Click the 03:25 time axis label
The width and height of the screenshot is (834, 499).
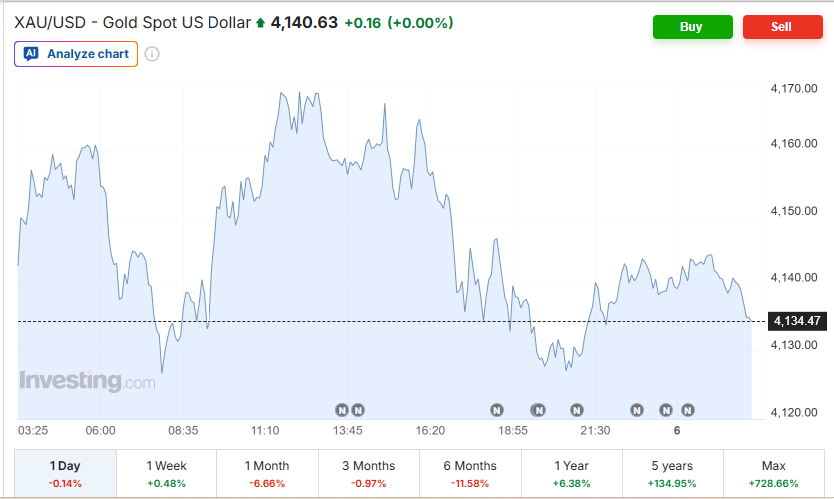pyautogui.click(x=33, y=430)
